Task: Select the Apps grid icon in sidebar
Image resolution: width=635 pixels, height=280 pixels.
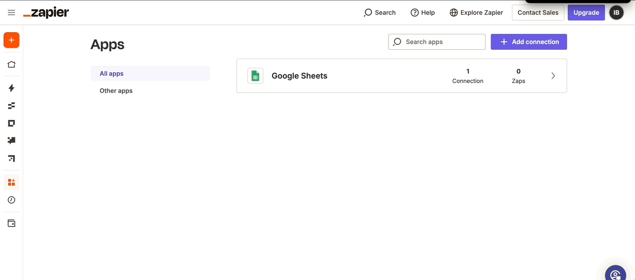Action: click(x=11, y=182)
